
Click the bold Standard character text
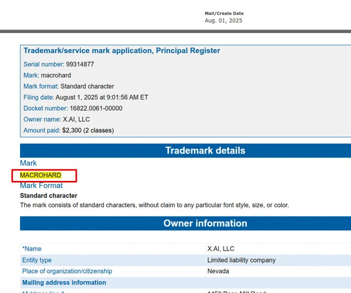coord(49,196)
